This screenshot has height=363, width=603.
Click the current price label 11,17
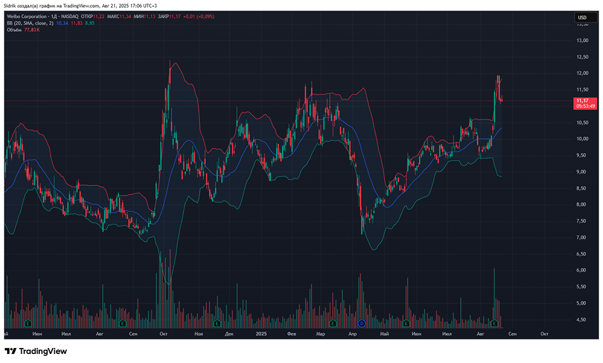(582, 101)
